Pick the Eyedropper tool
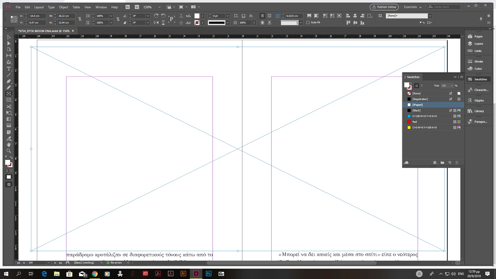 (9, 138)
